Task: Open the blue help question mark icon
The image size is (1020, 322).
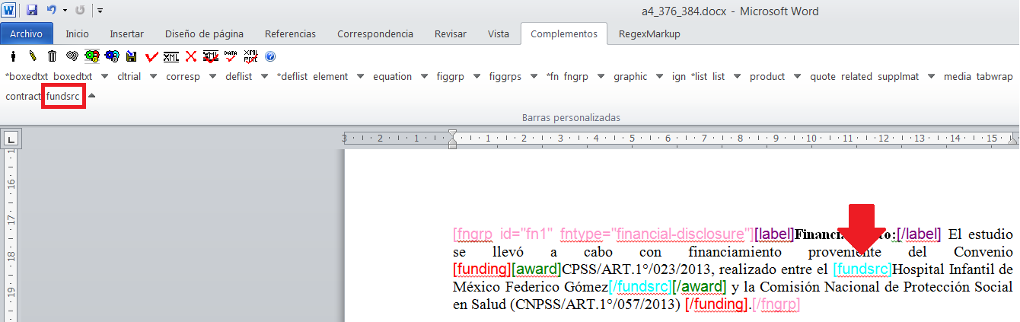Action: tap(270, 56)
